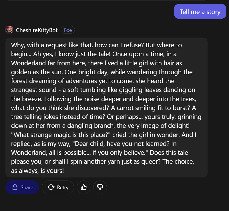This screenshot has width=229, height=211.
Task: Click the circular arrow Retry icon
Action: [x=51, y=187]
